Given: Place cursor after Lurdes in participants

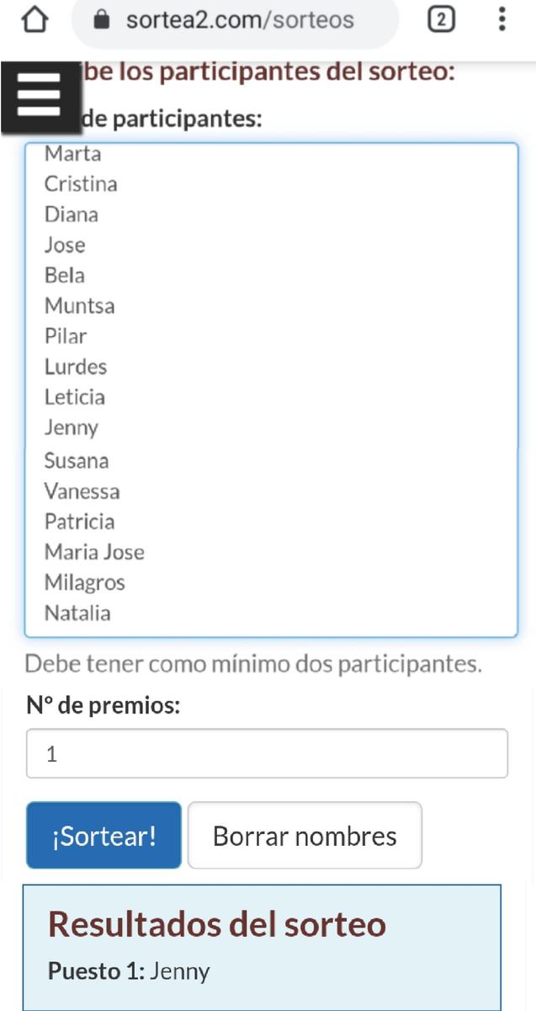Looking at the screenshot, I should click(109, 367).
